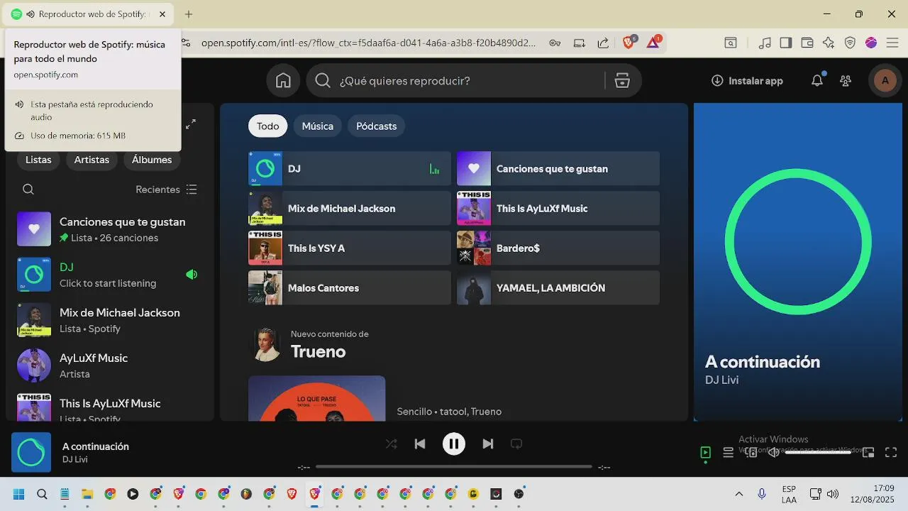The width and height of the screenshot is (908, 511).
Task: Open the DJ shortcut card
Action: tap(350, 169)
